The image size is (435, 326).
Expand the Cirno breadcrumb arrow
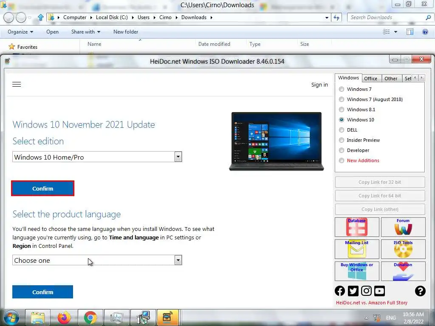pyautogui.click(x=176, y=17)
